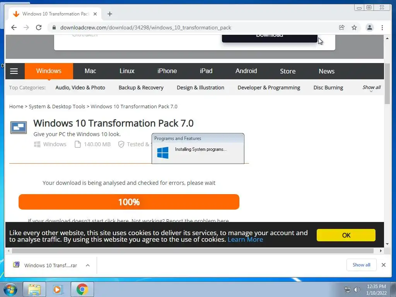Select the Mac tab in site navigation
Viewport: 396px width, 297px height.
pyautogui.click(x=90, y=71)
